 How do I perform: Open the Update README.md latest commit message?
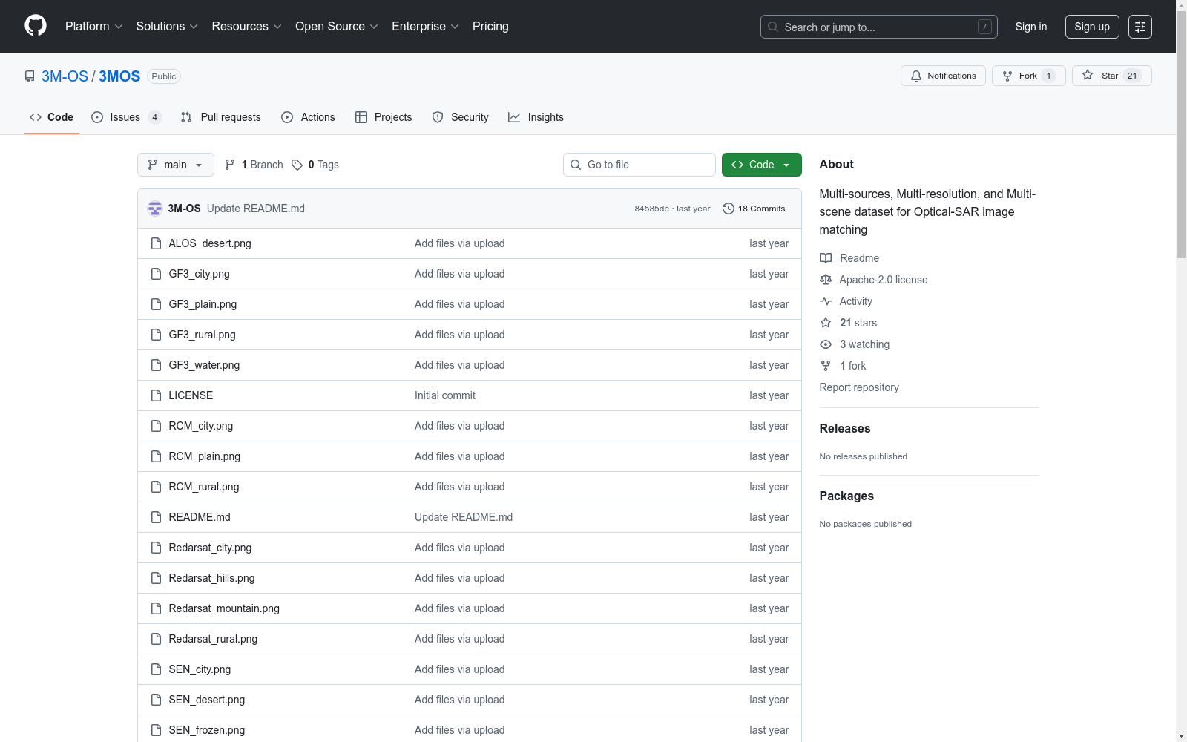(256, 209)
